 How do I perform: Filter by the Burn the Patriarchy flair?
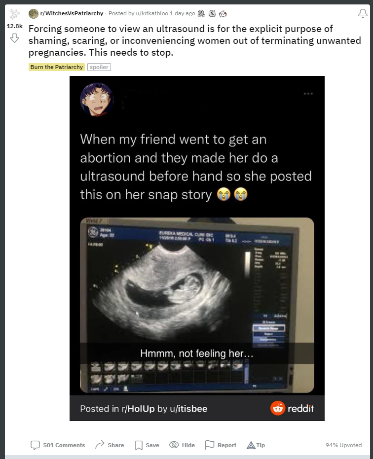click(x=57, y=67)
